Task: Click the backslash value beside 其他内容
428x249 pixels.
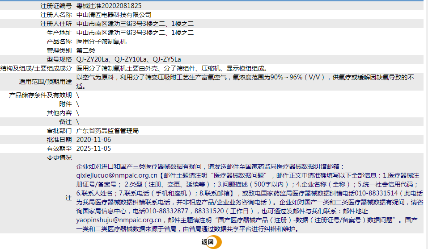Action: [78, 113]
